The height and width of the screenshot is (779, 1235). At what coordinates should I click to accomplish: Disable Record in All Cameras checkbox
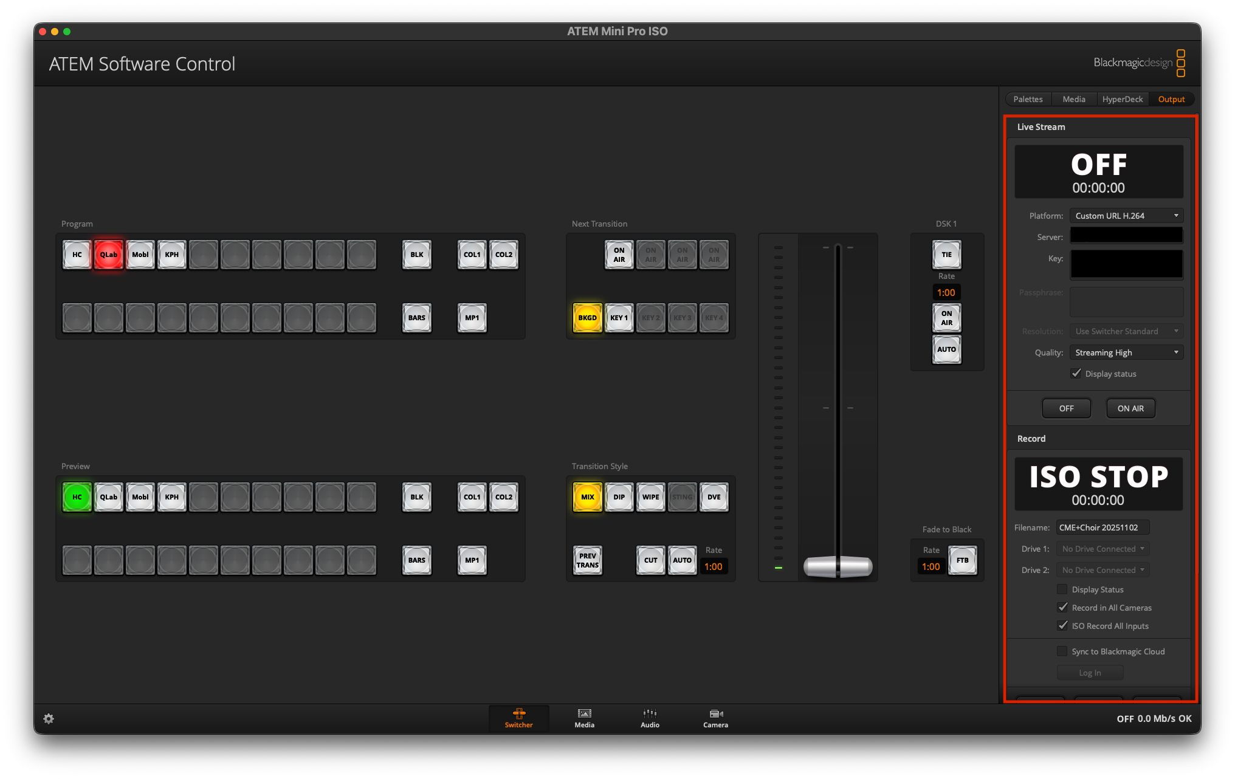tap(1062, 608)
